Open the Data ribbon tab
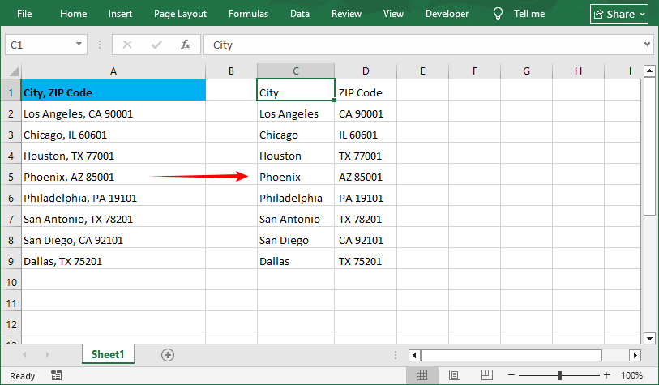The width and height of the screenshot is (659, 385). pos(300,14)
